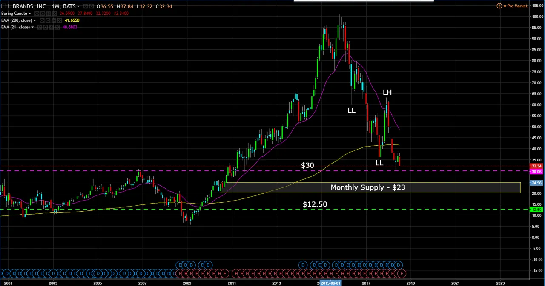The height and width of the screenshot is (286, 545).
Task: Expand the EMA (21, close) dropdown arrow
Action: pyautogui.click(x=32, y=27)
